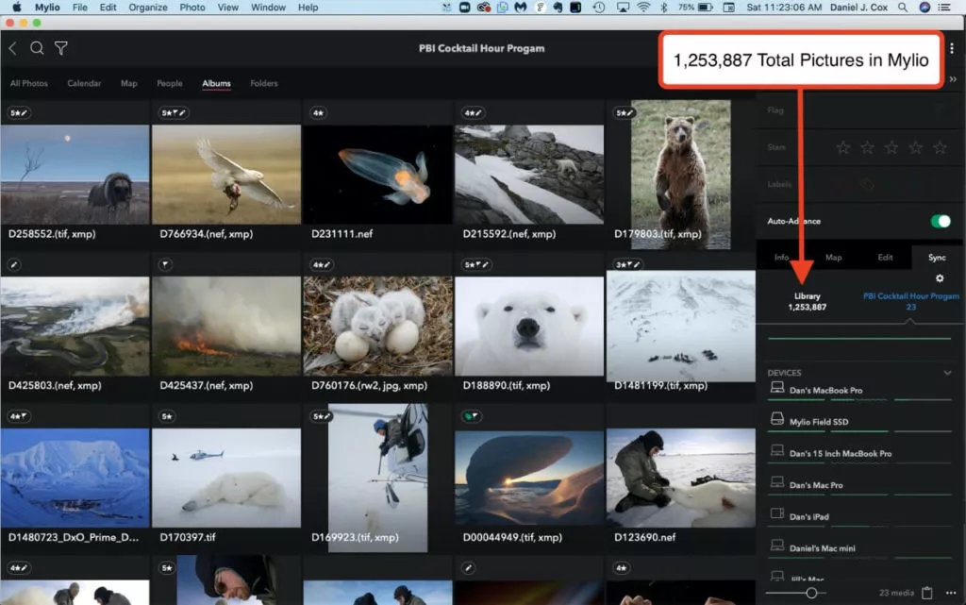
Task: Select Dan's MacBook Pro device
Action: tap(860, 390)
